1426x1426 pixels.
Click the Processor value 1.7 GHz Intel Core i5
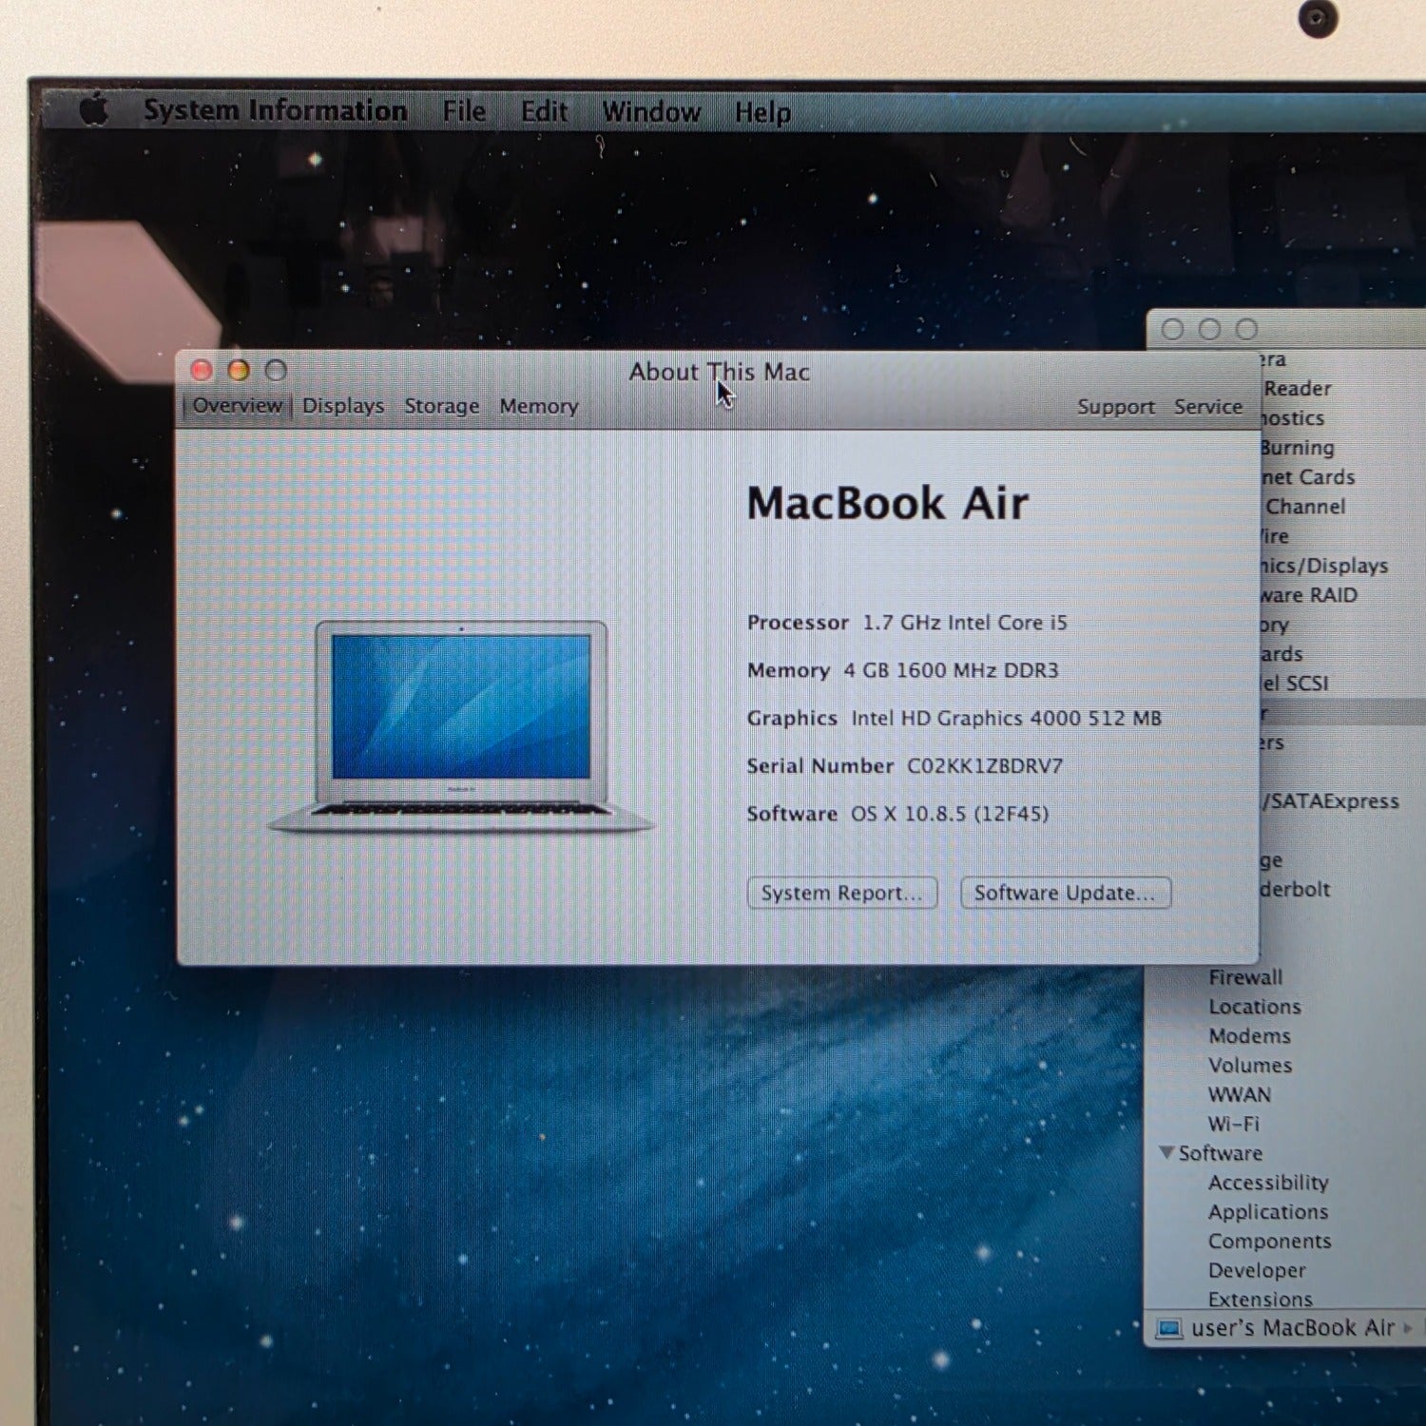click(965, 623)
